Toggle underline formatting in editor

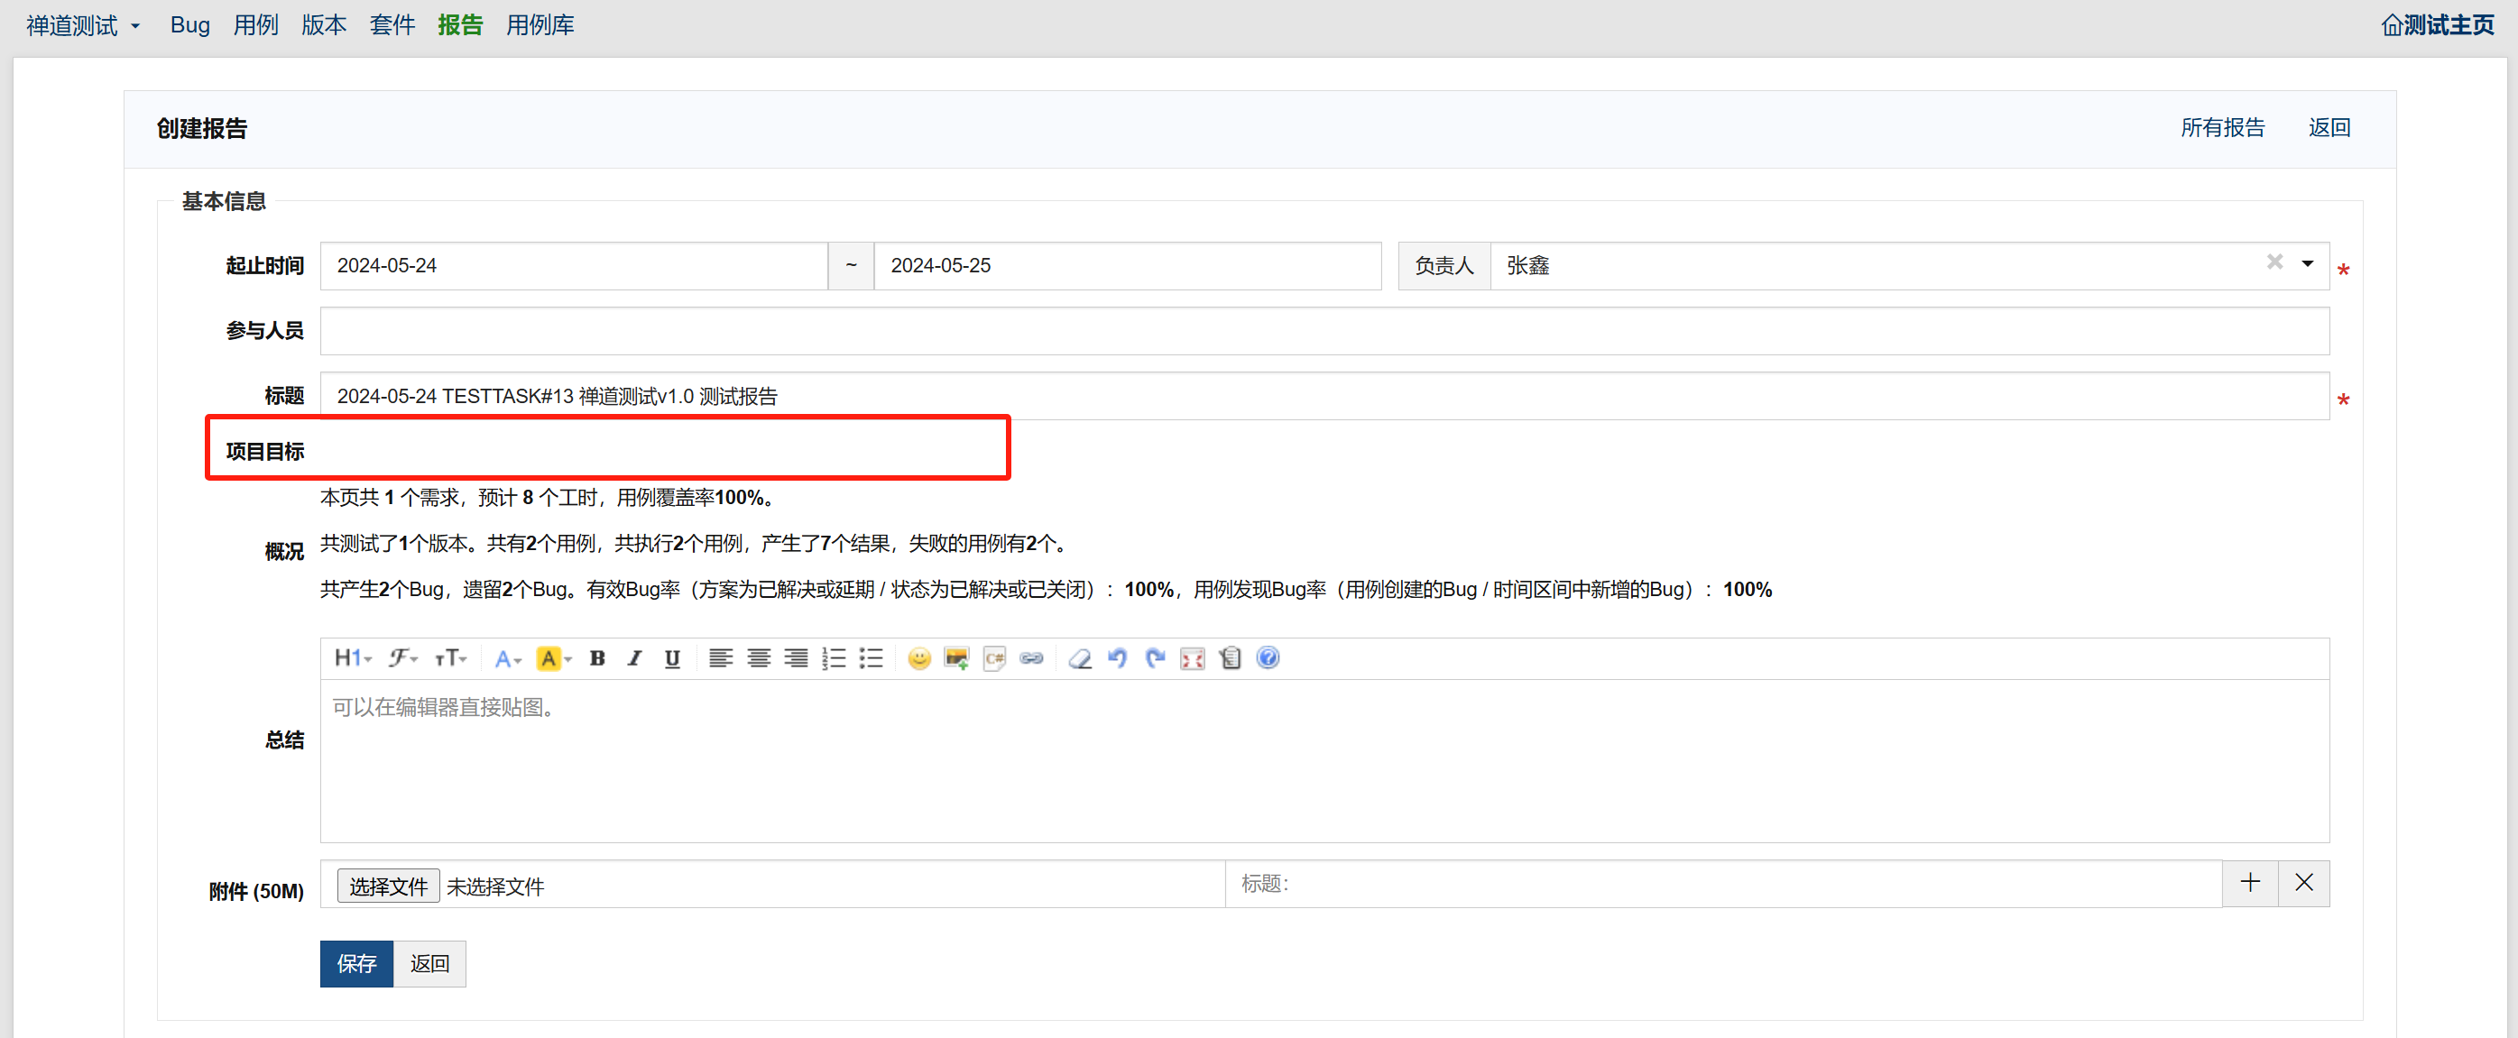[x=672, y=658]
